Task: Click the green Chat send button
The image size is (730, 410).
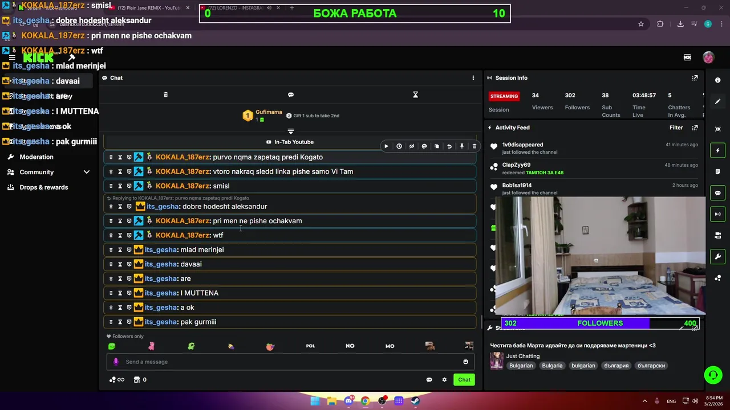Action: click(x=464, y=380)
